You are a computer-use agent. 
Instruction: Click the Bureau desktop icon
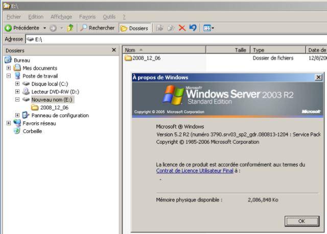click(x=8, y=60)
